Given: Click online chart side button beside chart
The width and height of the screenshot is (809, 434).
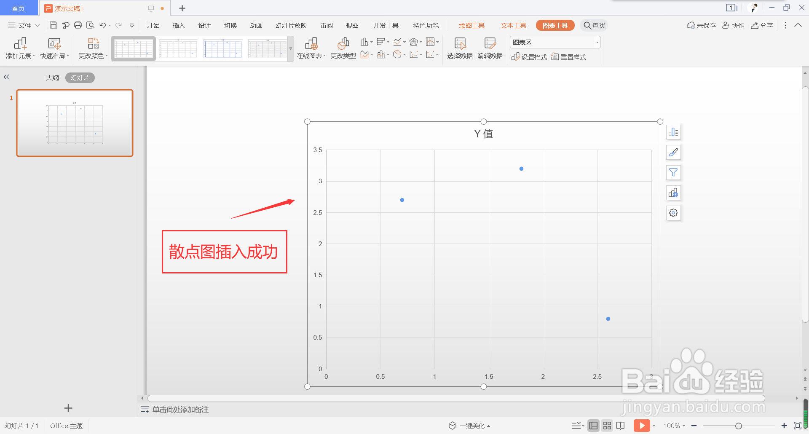Looking at the screenshot, I should click(x=673, y=193).
